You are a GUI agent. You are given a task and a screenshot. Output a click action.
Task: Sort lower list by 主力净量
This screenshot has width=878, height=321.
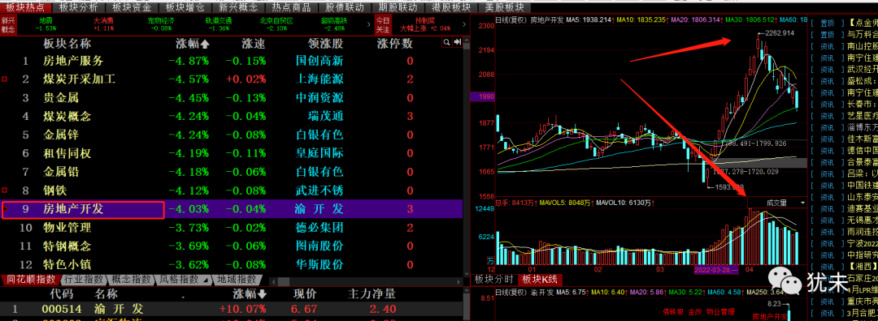(x=372, y=293)
